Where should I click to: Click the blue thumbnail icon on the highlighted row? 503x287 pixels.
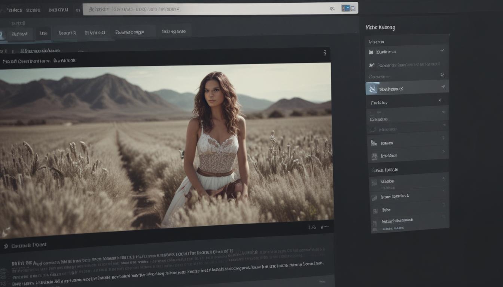point(372,89)
